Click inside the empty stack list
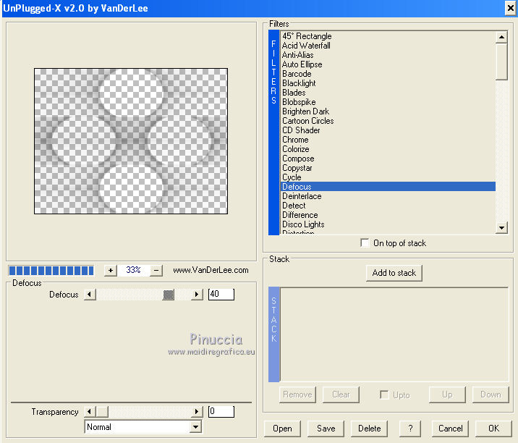The height and width of the screenshot is (443, 518). [394, 334]
